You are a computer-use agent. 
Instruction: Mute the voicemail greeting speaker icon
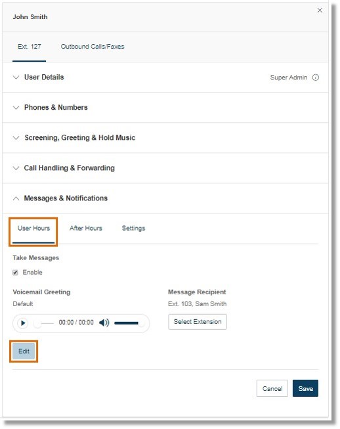point(104,323)
